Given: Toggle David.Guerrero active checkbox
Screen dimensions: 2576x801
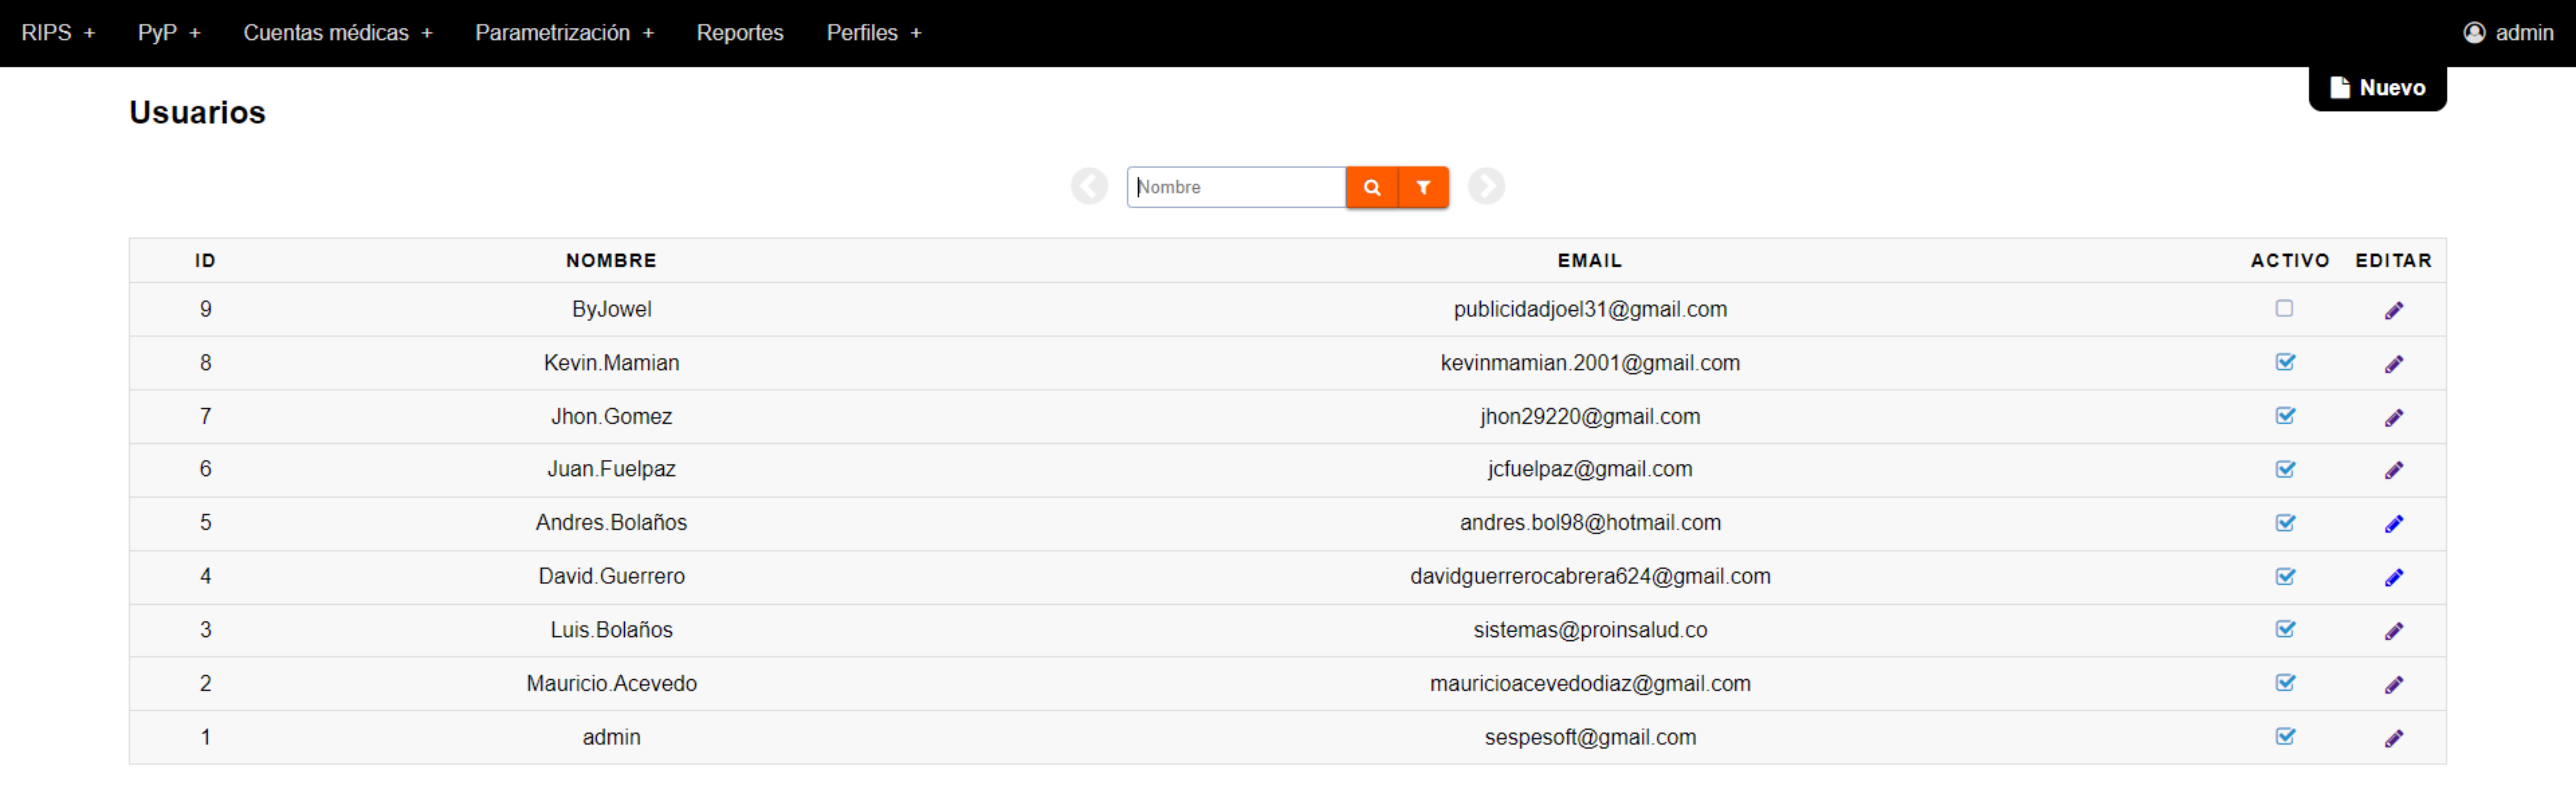Looking at the screenshot, I should 2285,577.
